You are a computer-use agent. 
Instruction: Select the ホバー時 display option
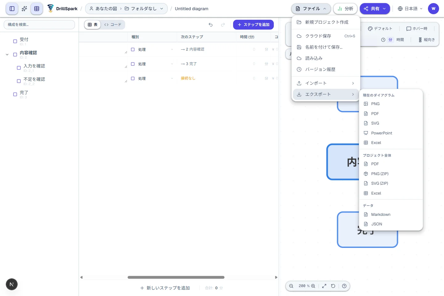tap(417, 29)
